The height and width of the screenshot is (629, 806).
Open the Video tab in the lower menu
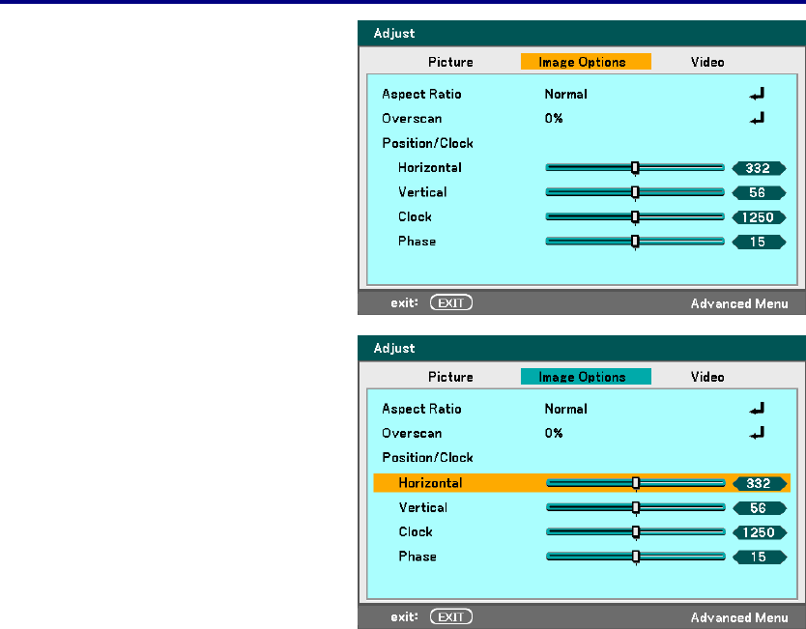pyautogui.click(x=707, y=377)
